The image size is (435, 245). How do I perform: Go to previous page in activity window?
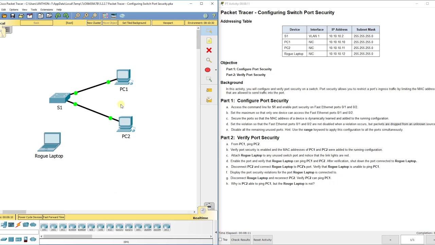pos(390,240)
